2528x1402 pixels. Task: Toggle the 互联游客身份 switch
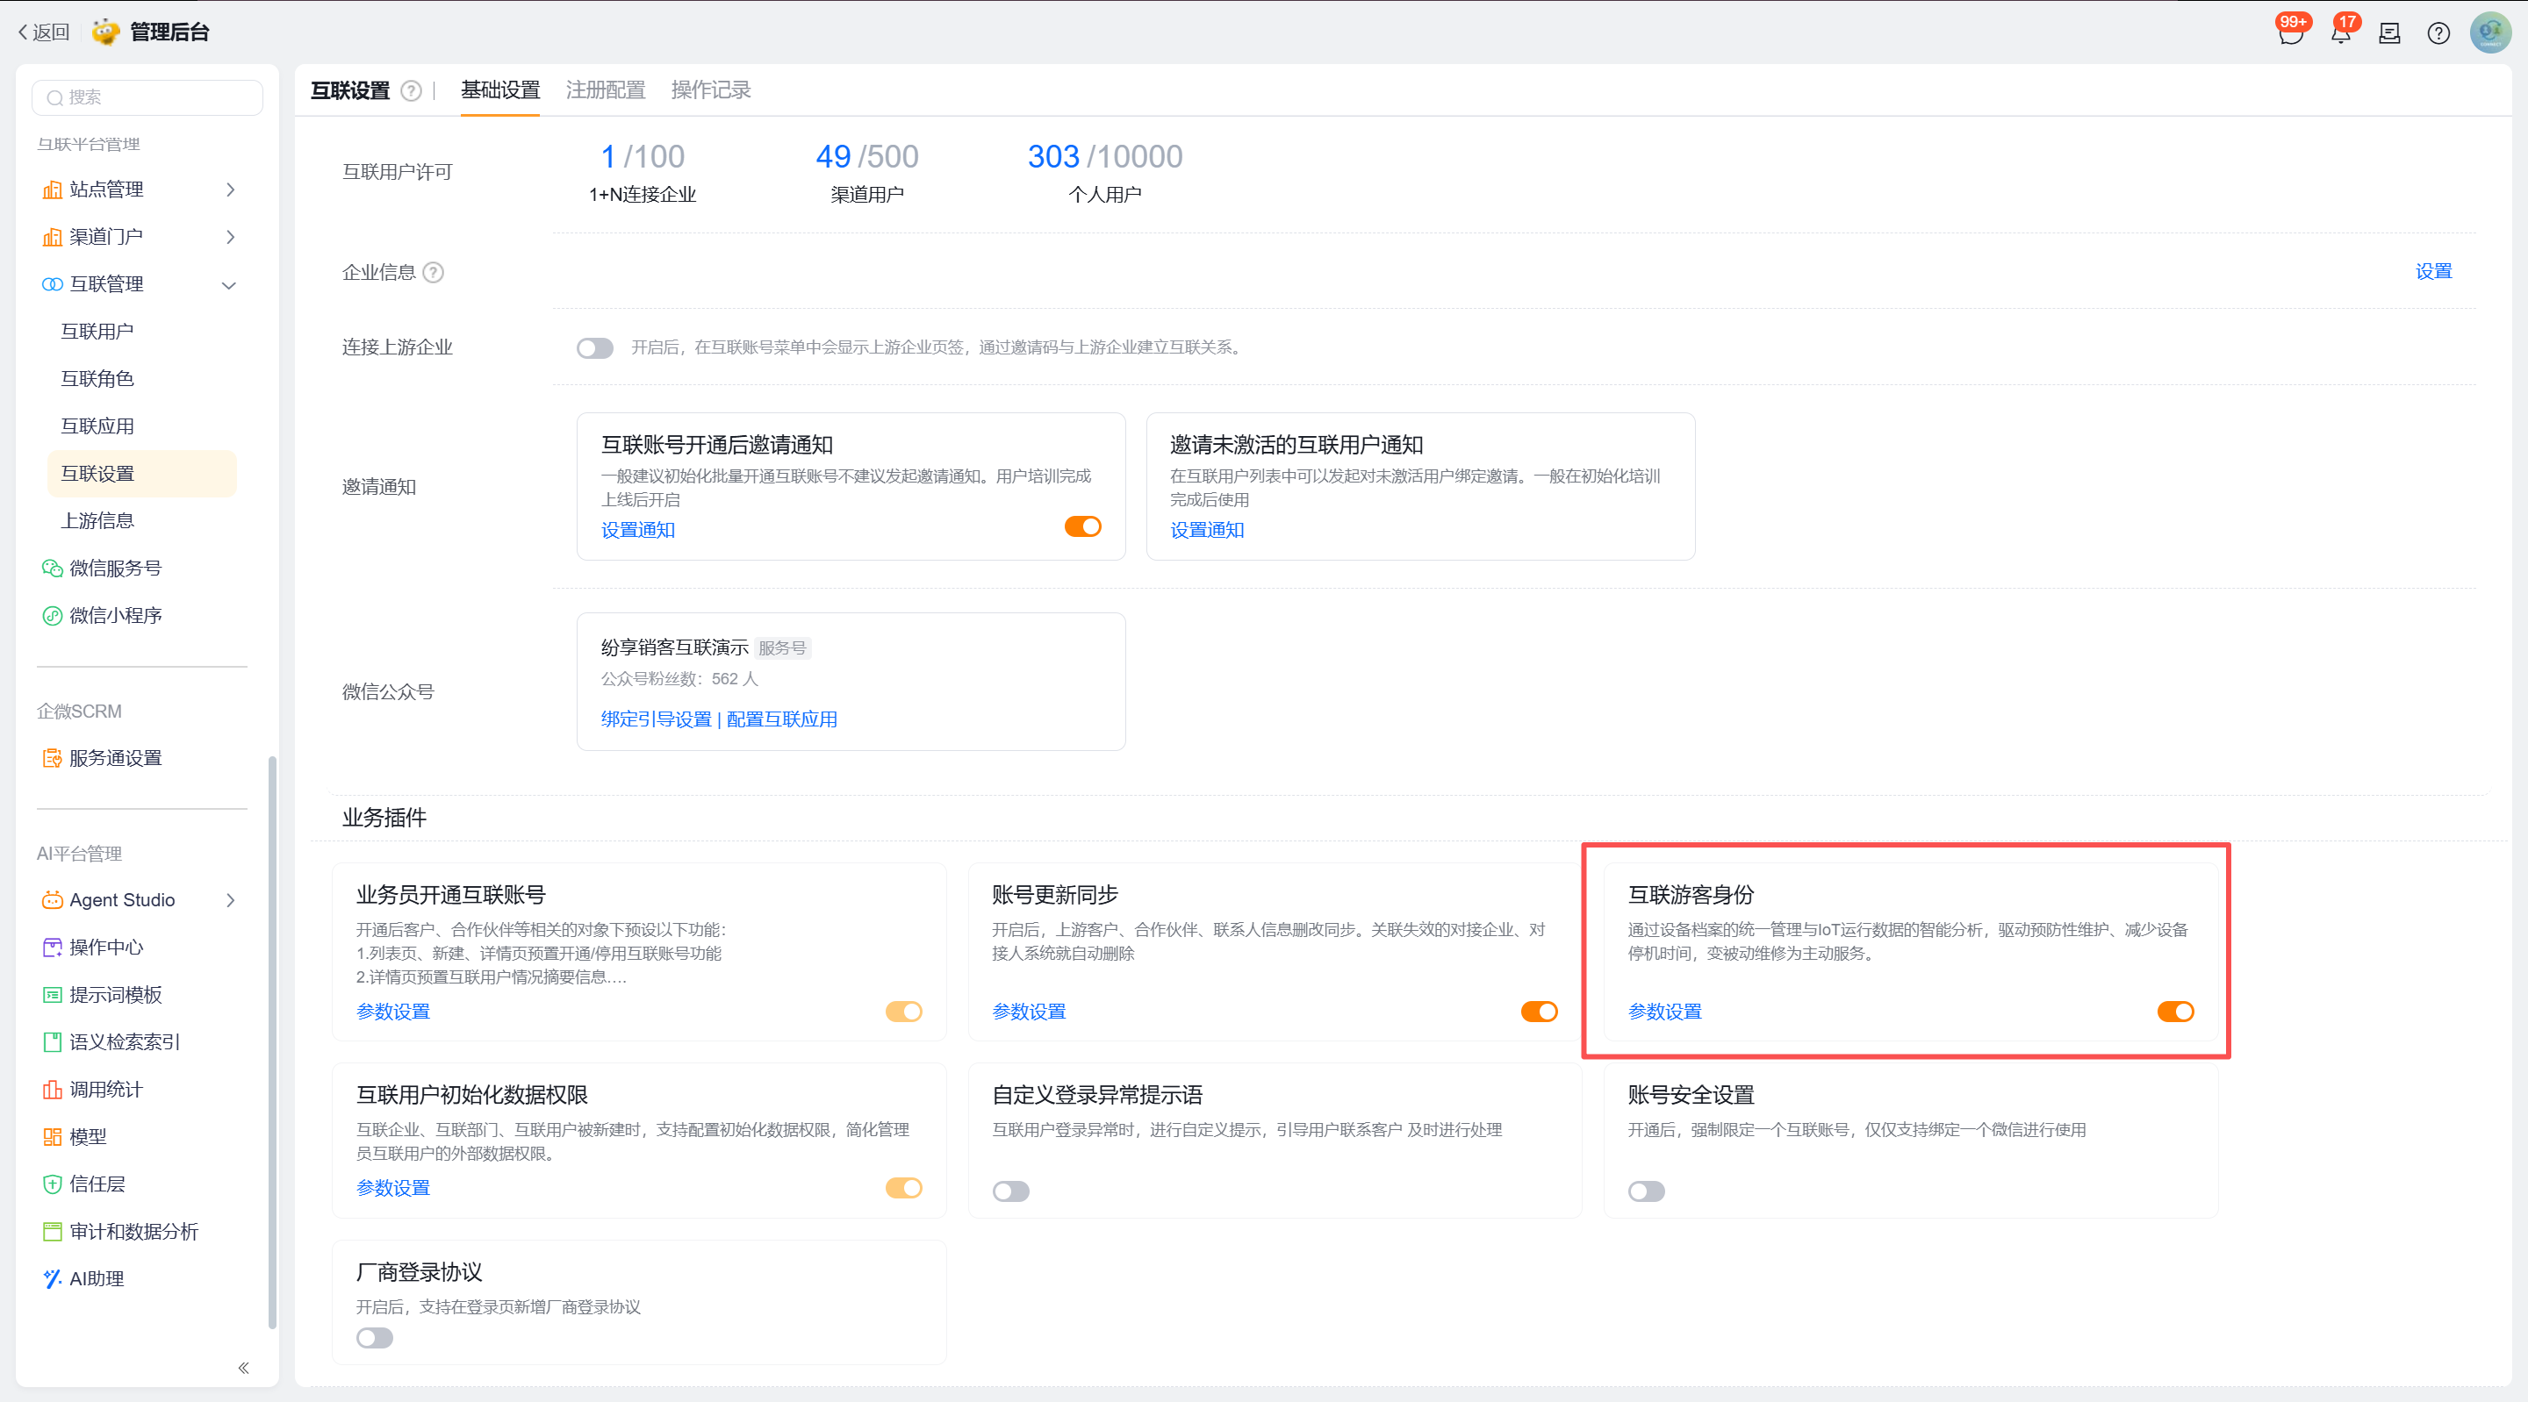coord(2175,1012)
